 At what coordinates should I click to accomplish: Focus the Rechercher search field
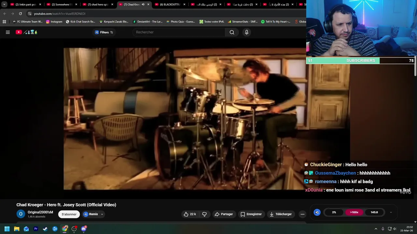click(179, 32)
